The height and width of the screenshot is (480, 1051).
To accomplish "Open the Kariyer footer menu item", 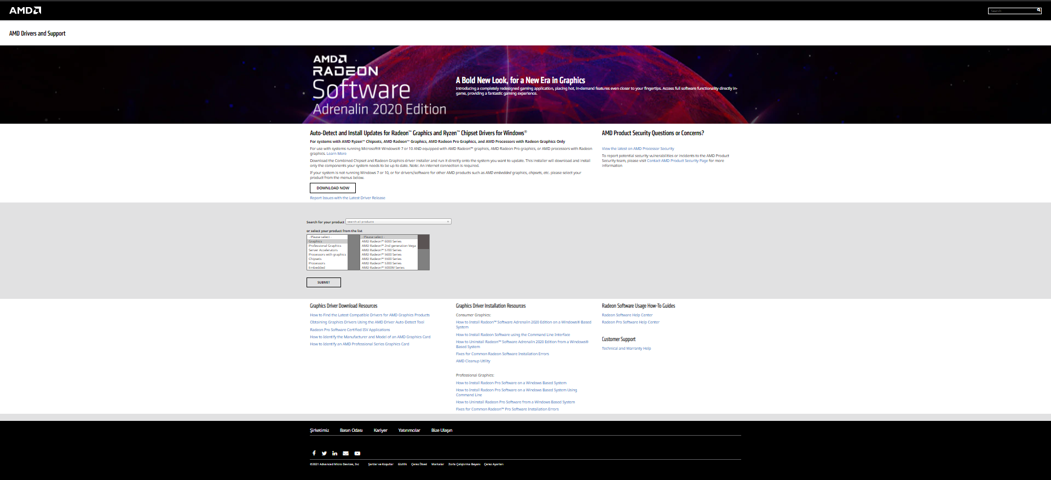I will (380, 430).
